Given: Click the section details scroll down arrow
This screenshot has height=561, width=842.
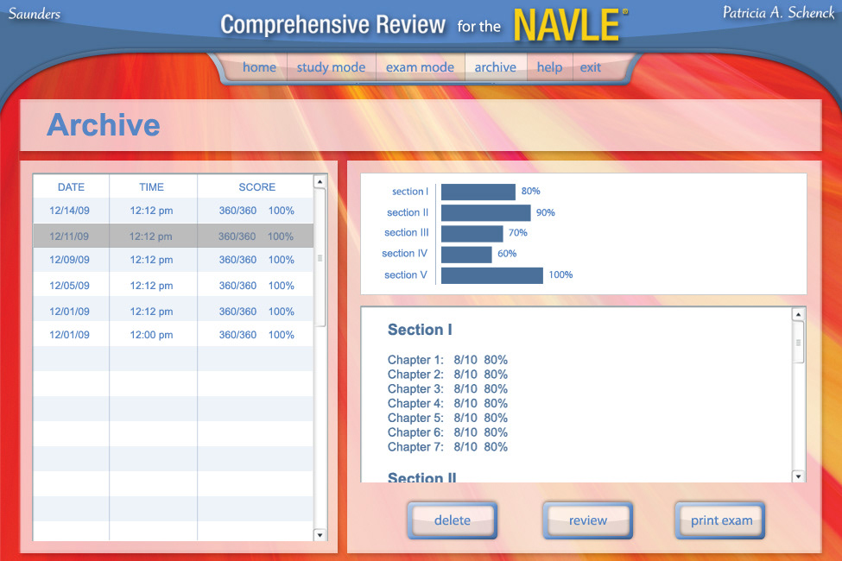Looking at the screenshot, I should click(799, 476).
